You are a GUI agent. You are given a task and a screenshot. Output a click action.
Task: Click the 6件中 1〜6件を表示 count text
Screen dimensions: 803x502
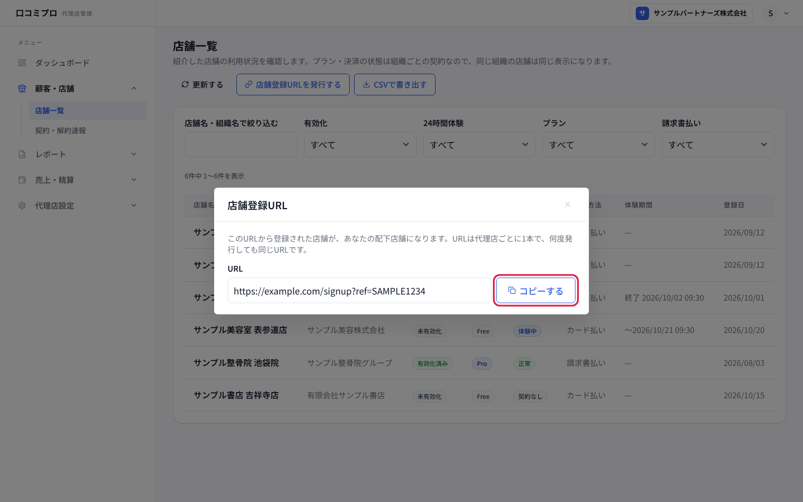(x=214, y=176)
